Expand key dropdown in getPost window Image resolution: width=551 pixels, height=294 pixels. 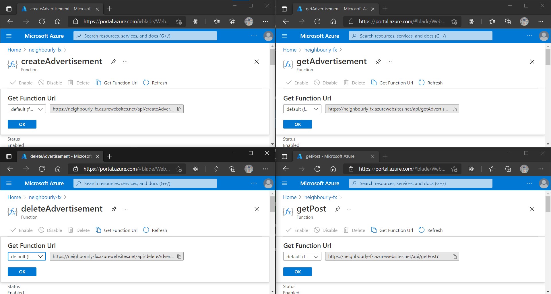pyautogui.click(x=302, y=256)
